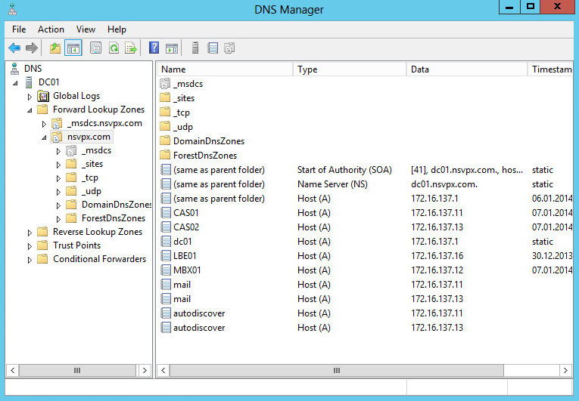Click the New Server tower icon in toolbar
Viewport: 579px width, 401px height.
tap(195, 48)
